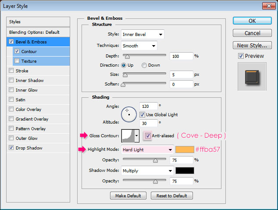Click the Angle and Altitude light dial
Viewport: 278px width, 210px height.
(129, 114)
